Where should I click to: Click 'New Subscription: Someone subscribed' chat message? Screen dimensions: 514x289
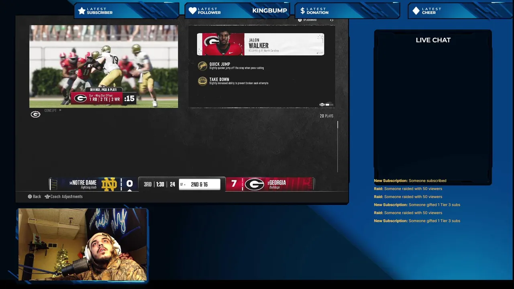(410, 181)
